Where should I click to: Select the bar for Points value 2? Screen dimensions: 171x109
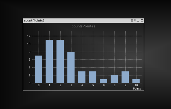[60, 61]
